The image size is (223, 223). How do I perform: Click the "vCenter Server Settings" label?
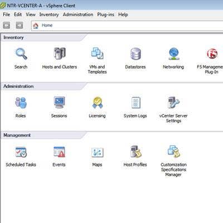pyautogui.click(x=173, y=118)
